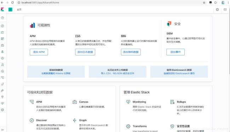230x132 pixels.
Task: Open the 连接到您的 Elasticsearch 索引 link
Action: coord(179,73)
